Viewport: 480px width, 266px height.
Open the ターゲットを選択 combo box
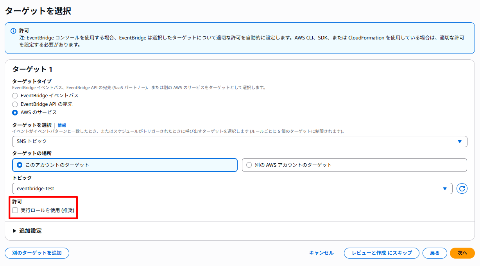pyautogui.click(x=239, y=141)
